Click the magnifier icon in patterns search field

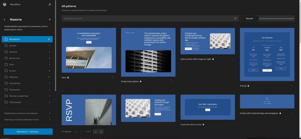click(235, 19)
